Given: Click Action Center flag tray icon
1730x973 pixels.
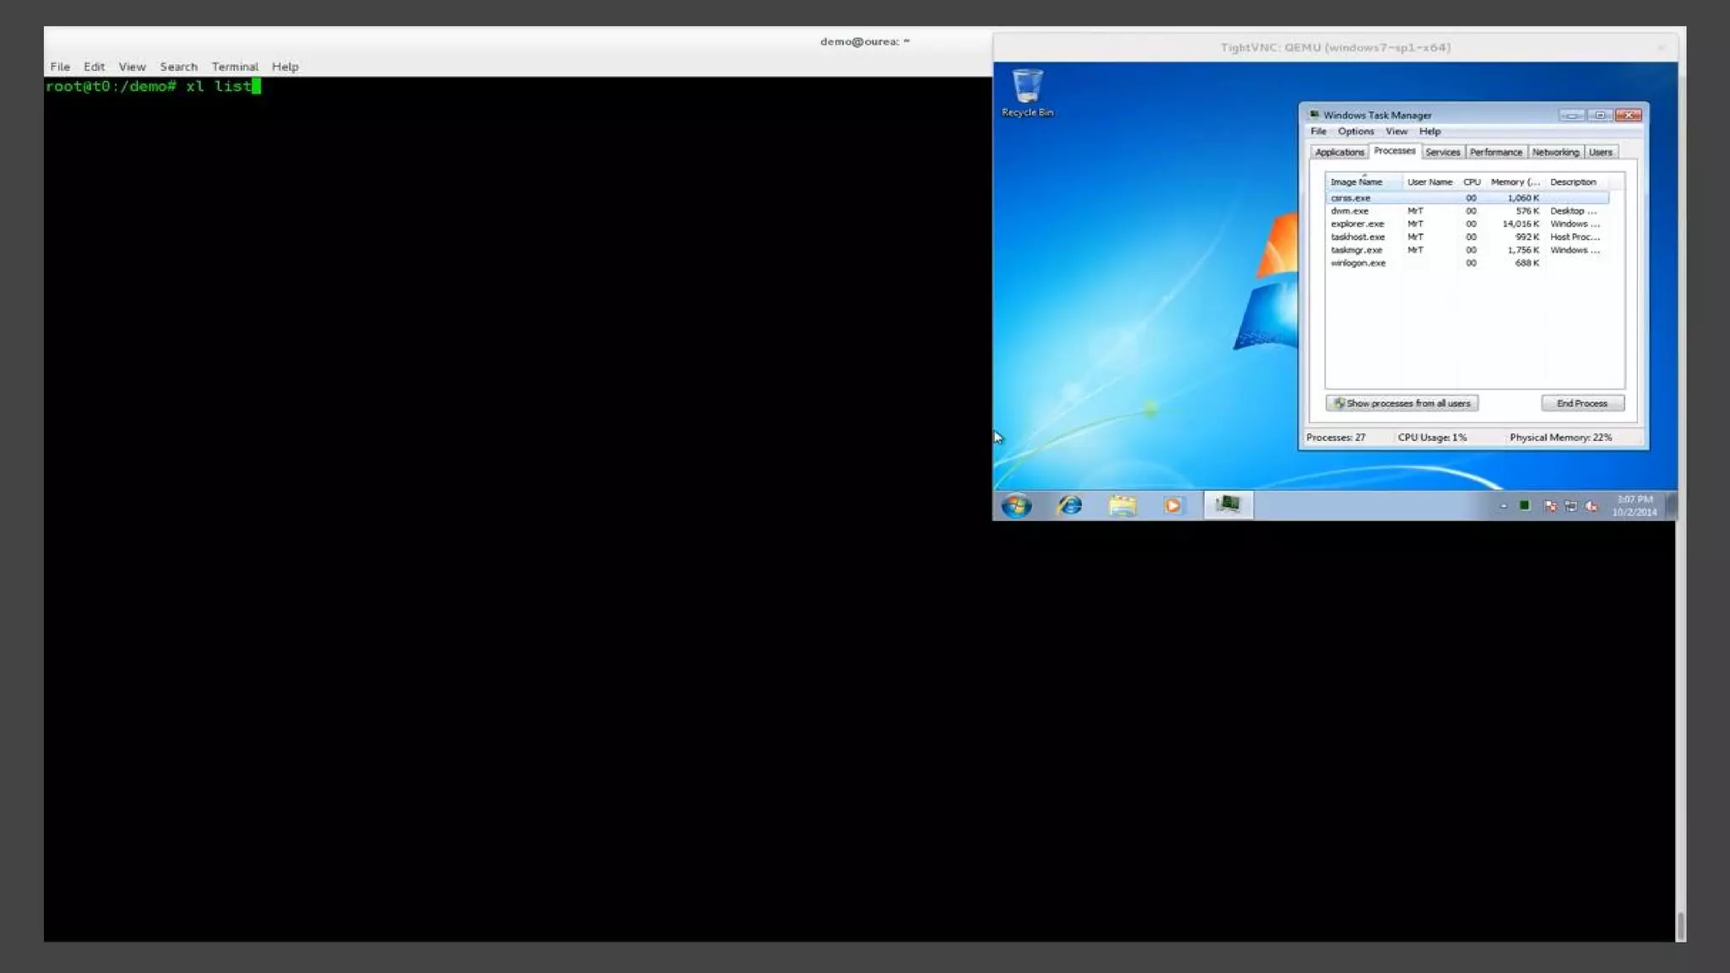Looking at the screenshot, I should pos(1549,506).
